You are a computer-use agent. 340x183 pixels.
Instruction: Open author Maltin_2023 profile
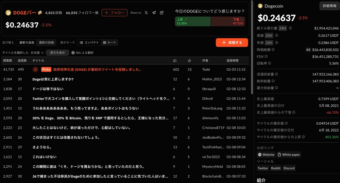coord(212,79)
